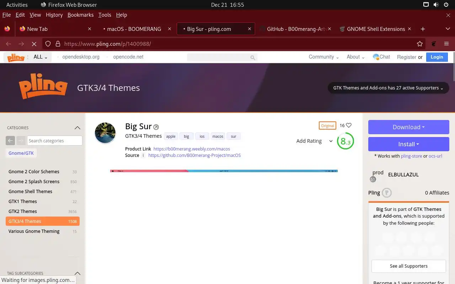Open the GitHub source link

pyautogui.click(x=194, y=155)
